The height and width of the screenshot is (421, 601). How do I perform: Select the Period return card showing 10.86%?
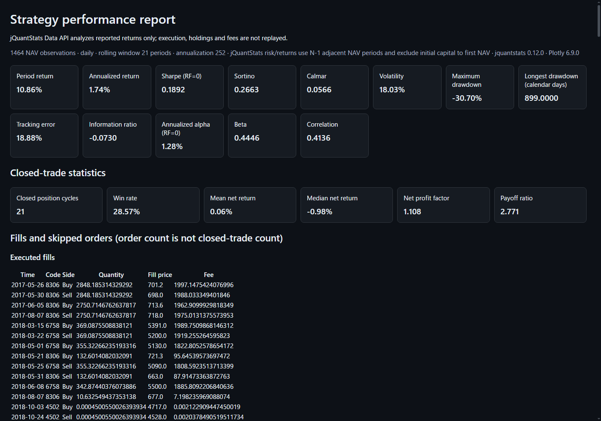44,87
